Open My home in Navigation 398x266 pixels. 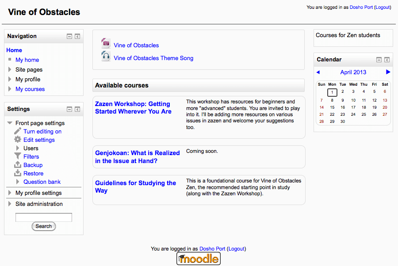point(27,60)
